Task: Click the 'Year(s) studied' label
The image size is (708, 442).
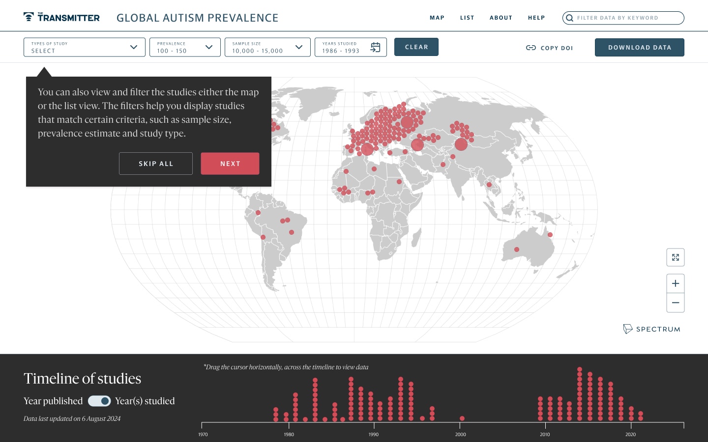Action: [x=145, y=401]
